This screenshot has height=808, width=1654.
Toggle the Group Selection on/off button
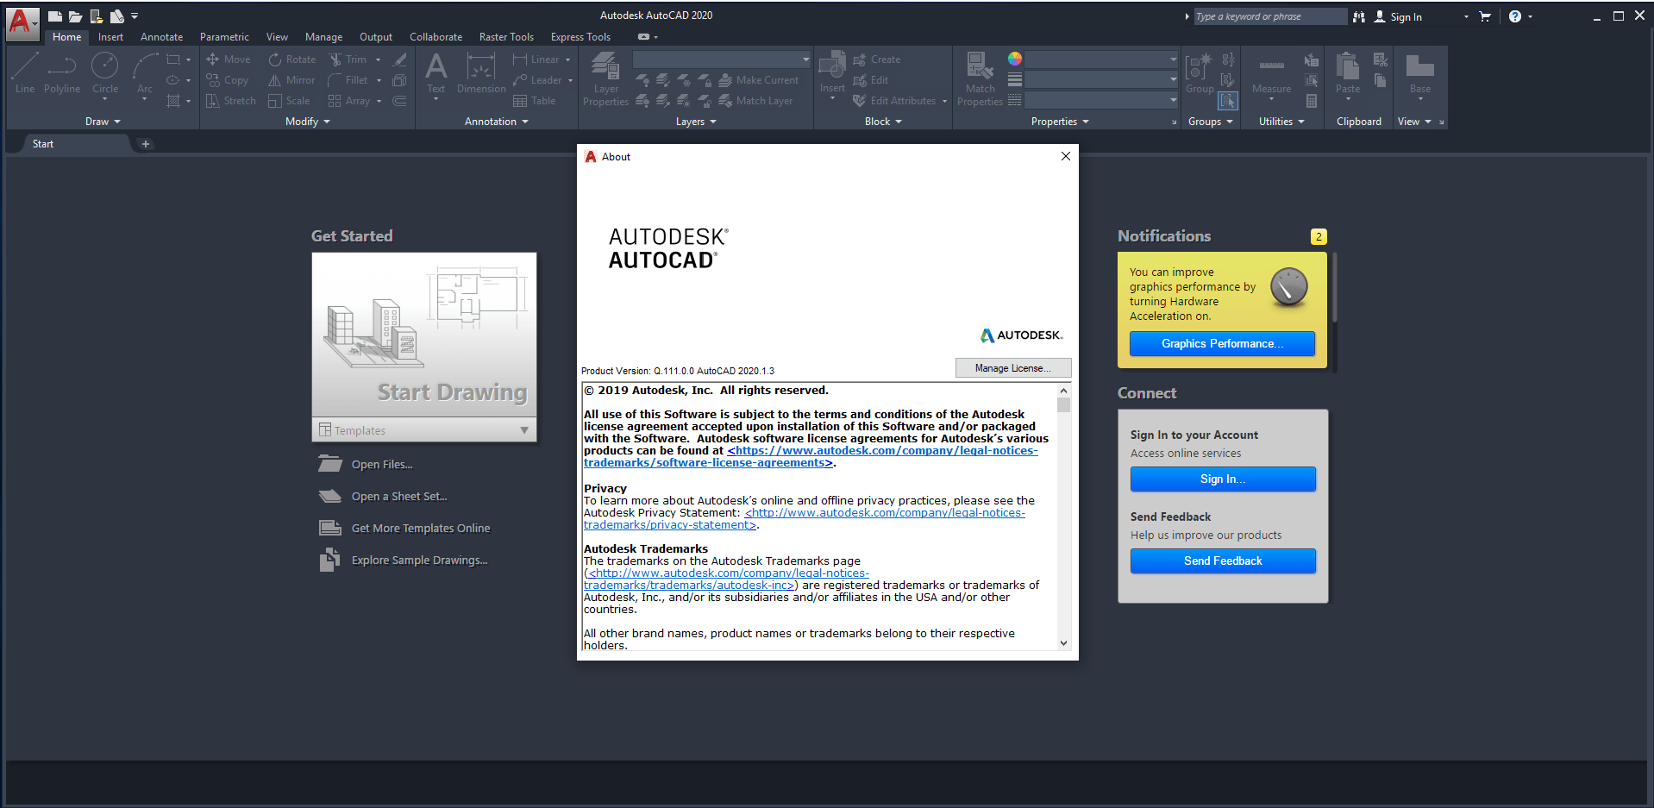tap(1228, 101)
